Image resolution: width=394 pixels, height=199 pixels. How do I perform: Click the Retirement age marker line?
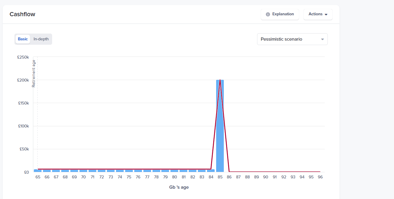[37, 118]
